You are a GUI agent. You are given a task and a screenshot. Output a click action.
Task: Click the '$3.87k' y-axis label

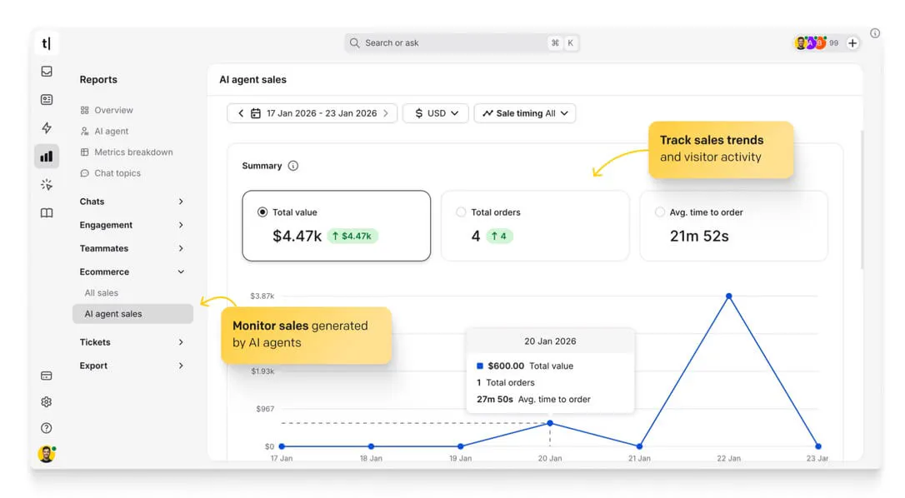coord(262,296)
